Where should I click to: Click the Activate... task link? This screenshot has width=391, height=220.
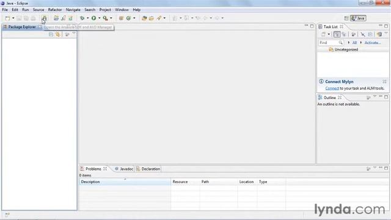(x=373, y=43)
